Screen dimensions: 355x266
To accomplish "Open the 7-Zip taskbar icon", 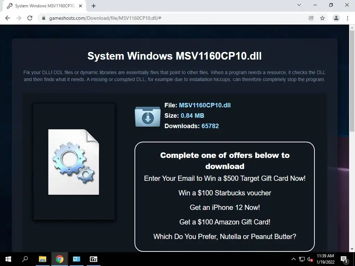I will [x=94, y=259].
